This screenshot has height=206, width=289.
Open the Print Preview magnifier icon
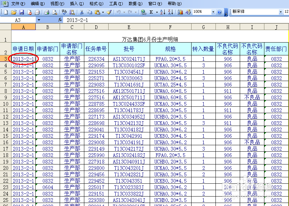point(55,12)
